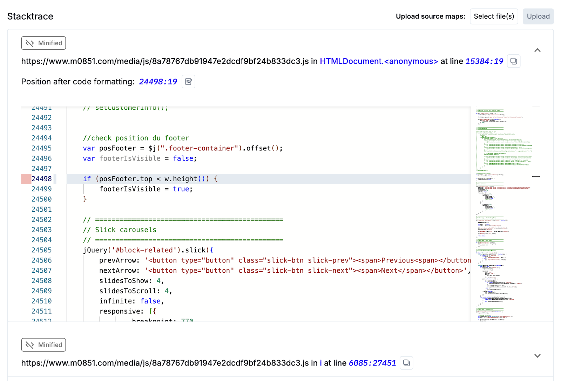561x381 pixels.
Task: Click Select file(s) for source maps
Action: (494, 16)
